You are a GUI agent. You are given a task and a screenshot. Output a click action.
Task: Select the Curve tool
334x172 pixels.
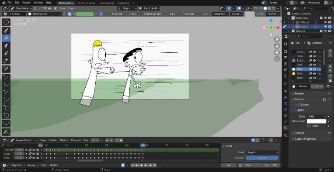pos(6,100)
